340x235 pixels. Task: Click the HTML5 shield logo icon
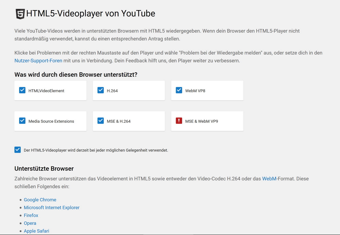(x=20, y=14)
